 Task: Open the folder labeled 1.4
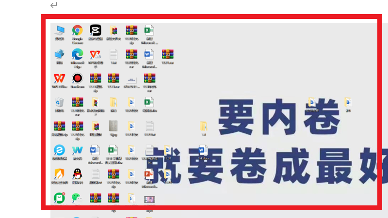click(203, 126)
